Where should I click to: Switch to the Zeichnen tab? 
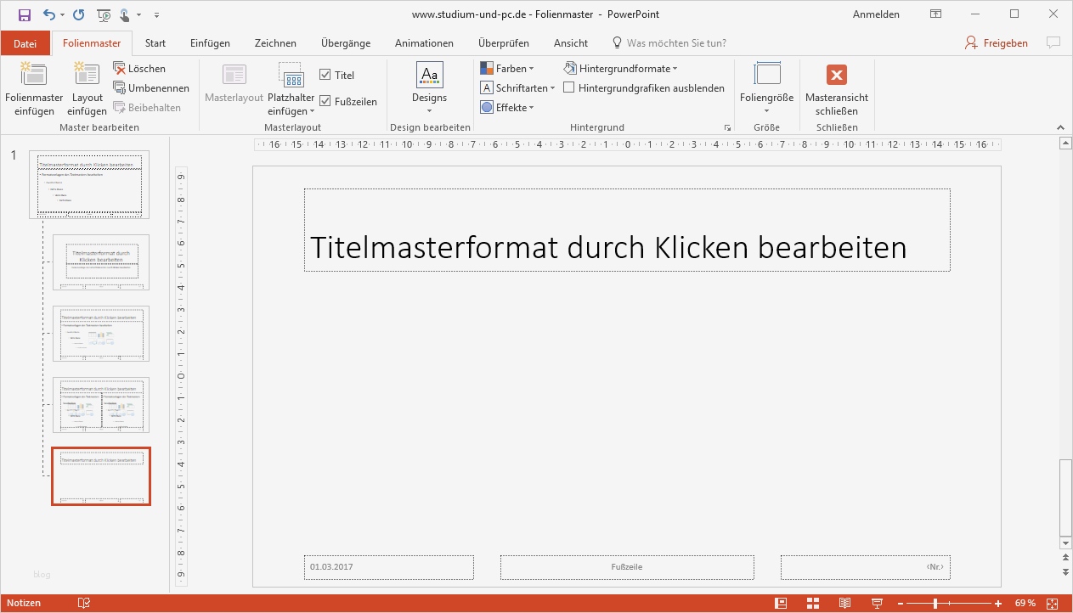[x=275, y=43]
